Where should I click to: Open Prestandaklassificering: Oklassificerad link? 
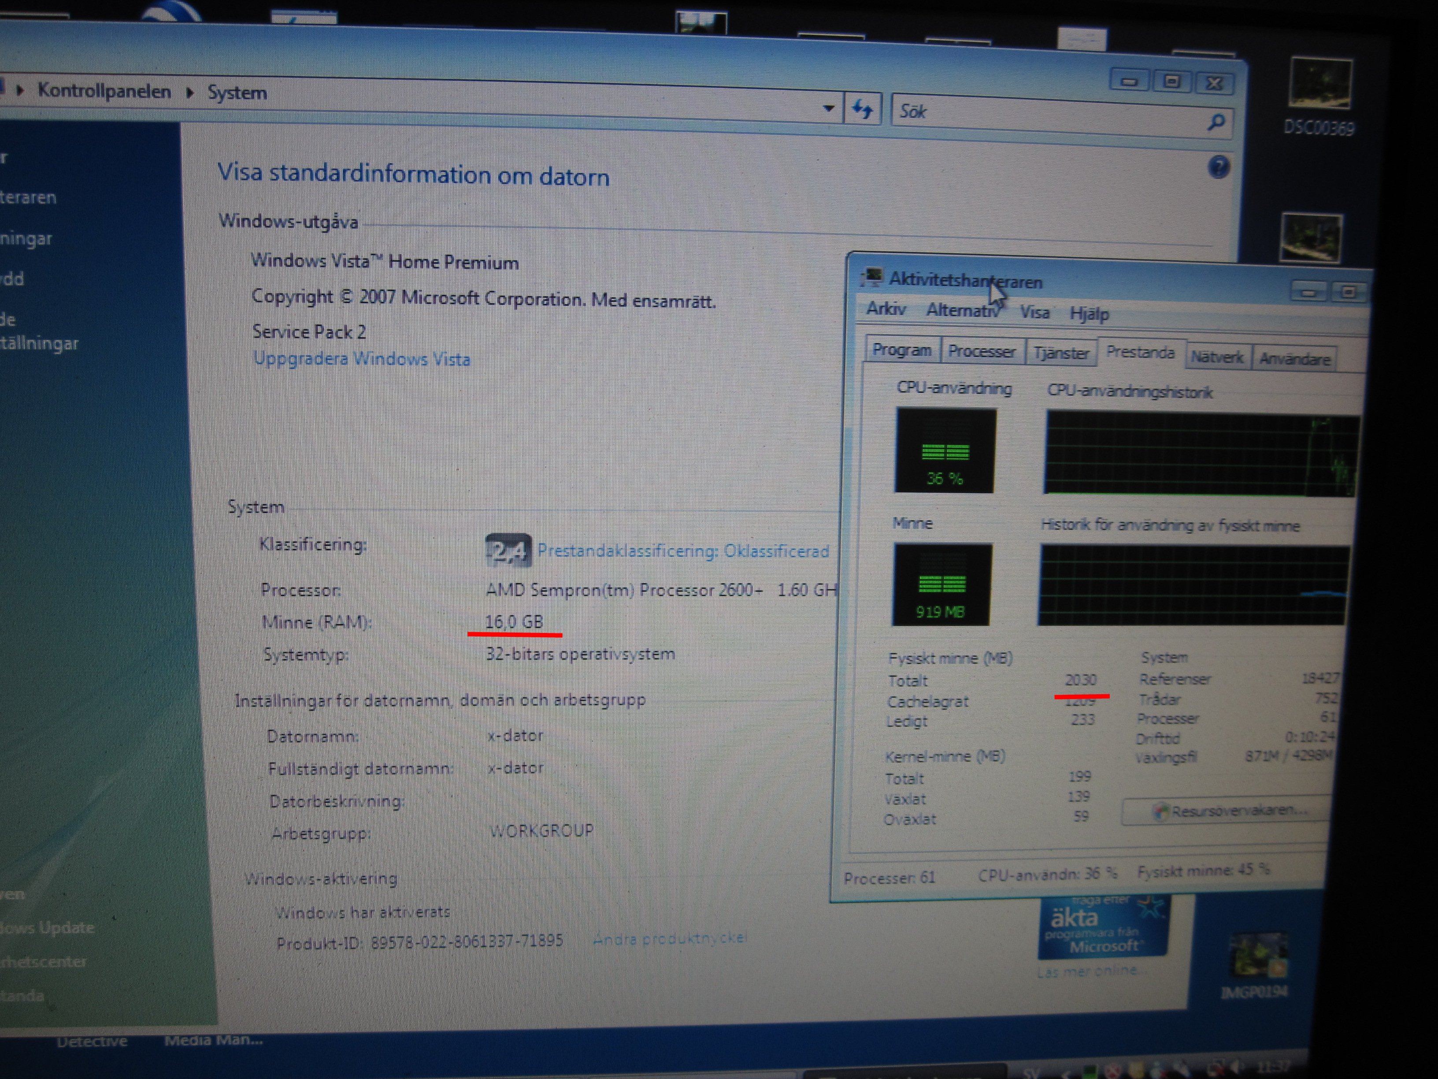(683, 551)
